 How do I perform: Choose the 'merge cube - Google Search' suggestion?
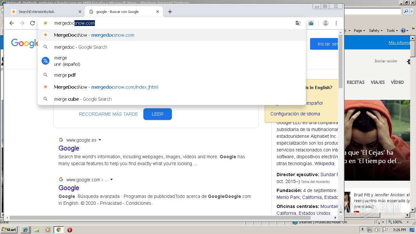(172, 99)
